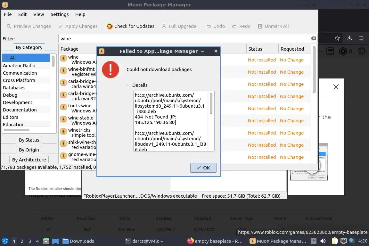Open the Edit menu

(x=22, y=14)
